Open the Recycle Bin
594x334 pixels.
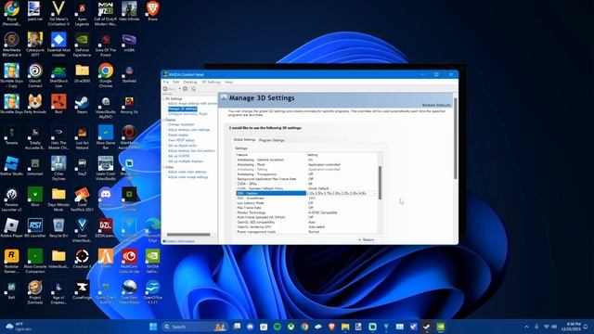(58, 228)
